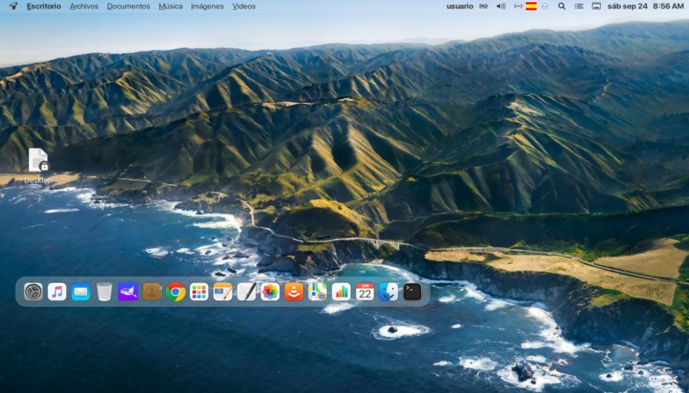This screenshot has height=393, width=689.
Task: Open the Photos app icon
Action: click(x=270, y=292)
